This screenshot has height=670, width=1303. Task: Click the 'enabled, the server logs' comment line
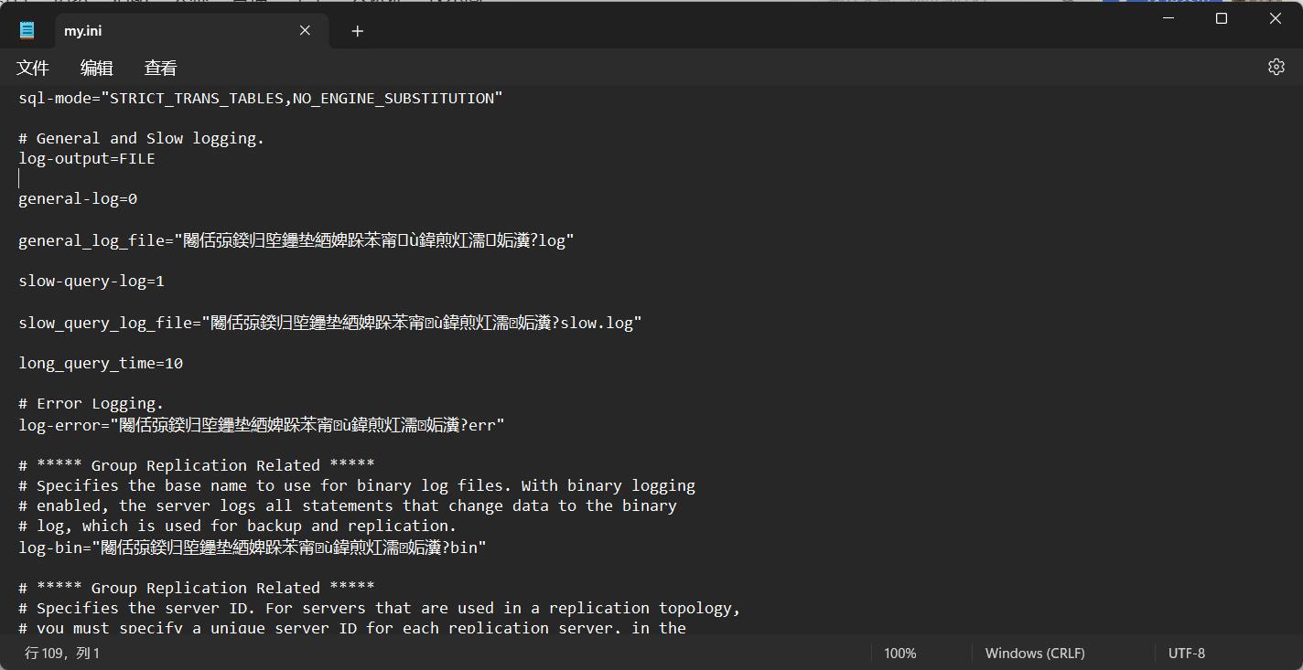click(348, 505)
